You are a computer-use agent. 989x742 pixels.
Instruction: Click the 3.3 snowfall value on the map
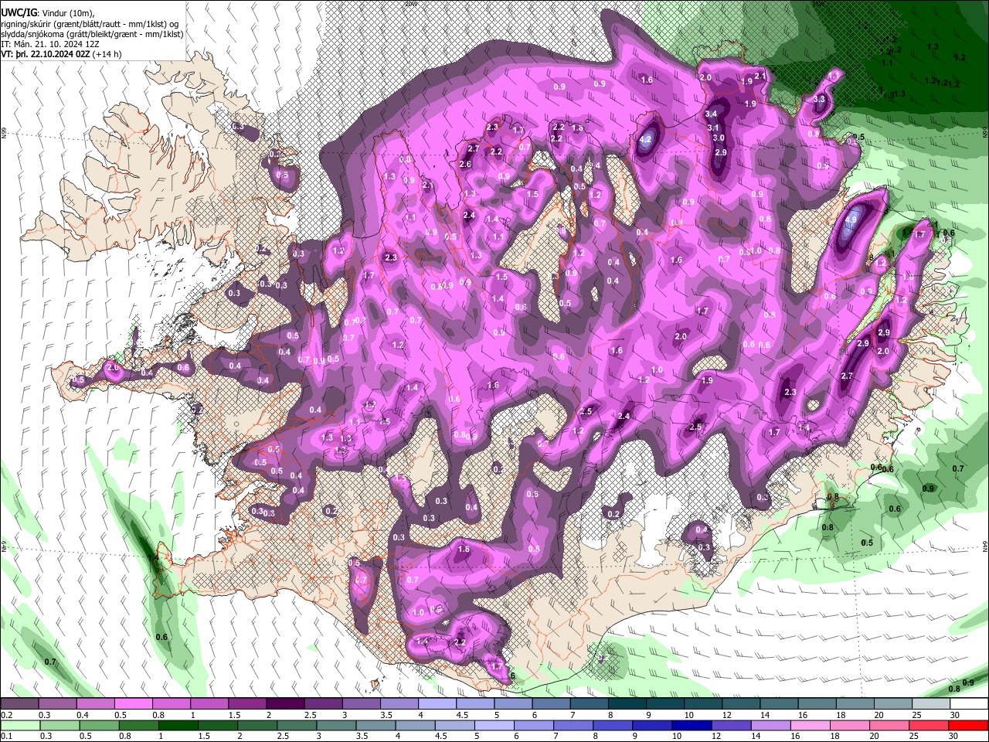click(821, 100)
